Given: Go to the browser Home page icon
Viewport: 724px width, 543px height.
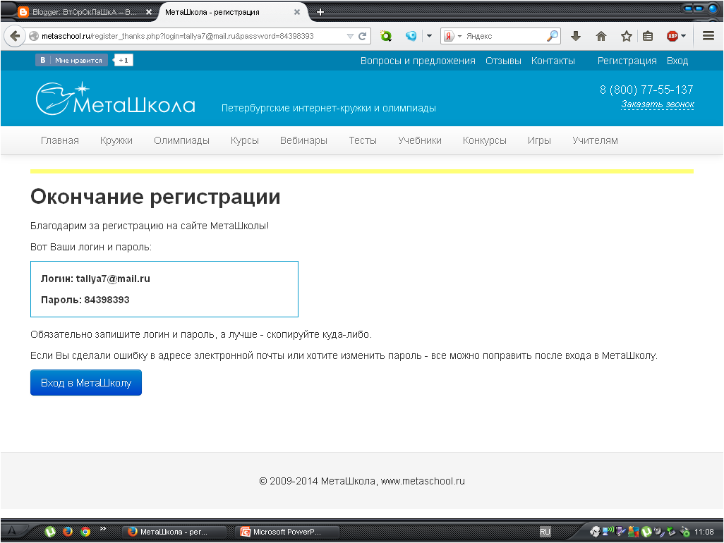Looking at the screenshot, I should point(601,36).
